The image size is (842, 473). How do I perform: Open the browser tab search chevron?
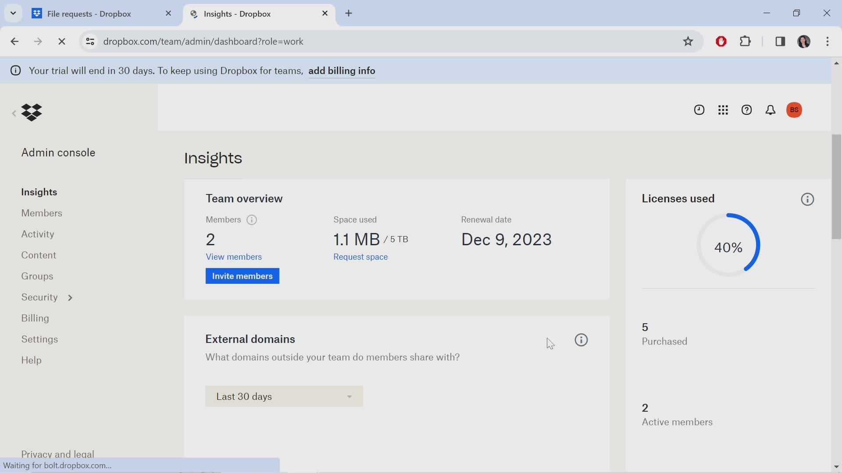point(13,13)
